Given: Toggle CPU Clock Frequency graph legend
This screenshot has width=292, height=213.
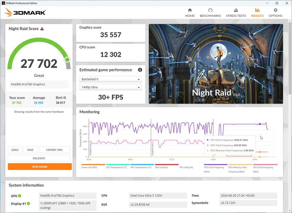Looking at the screenshot, I should 216,168.
